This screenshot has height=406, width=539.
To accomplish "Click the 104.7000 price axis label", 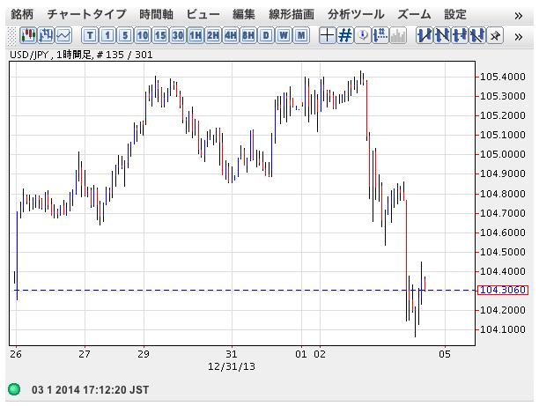I will click(502, 213).
